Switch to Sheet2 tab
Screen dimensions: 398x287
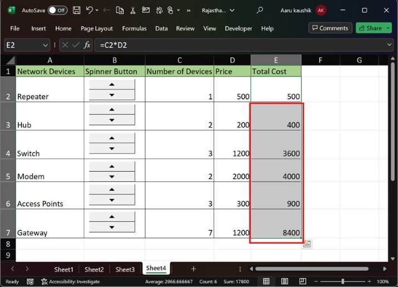pyautogui.click(x=94, y=269)
